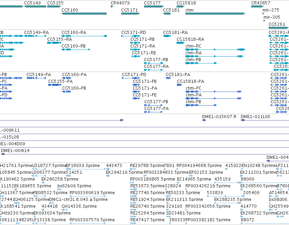Screen dimensions: 289x225
Task: Click the EK288235.5prime EST
Action: click(228, 203)
